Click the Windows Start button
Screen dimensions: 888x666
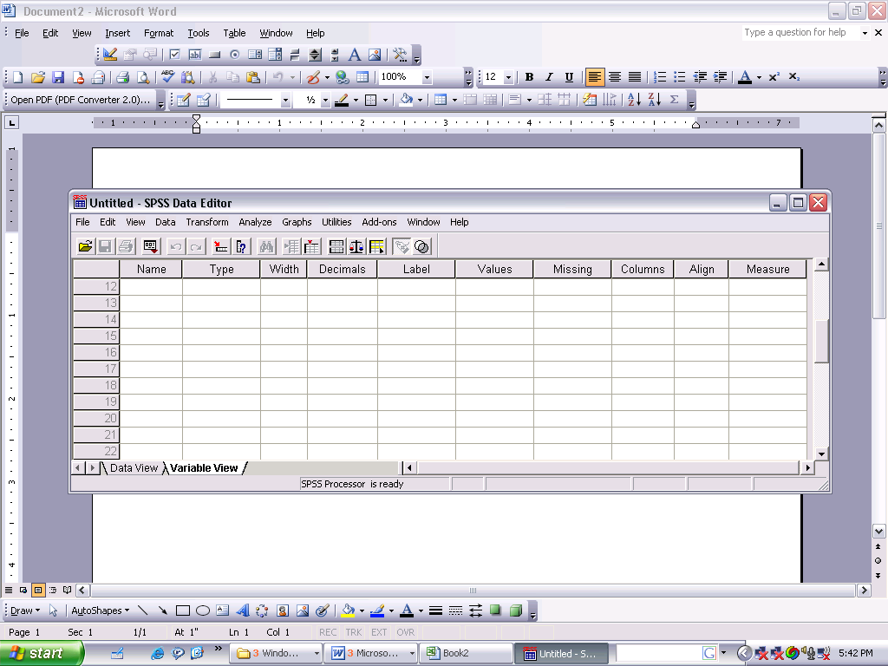click(x=42, y=653)
